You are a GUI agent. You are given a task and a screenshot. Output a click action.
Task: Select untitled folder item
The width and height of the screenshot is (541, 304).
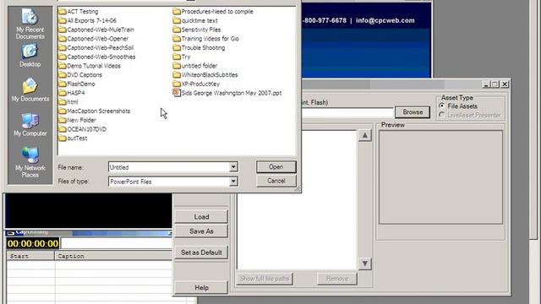coord(195,66)
